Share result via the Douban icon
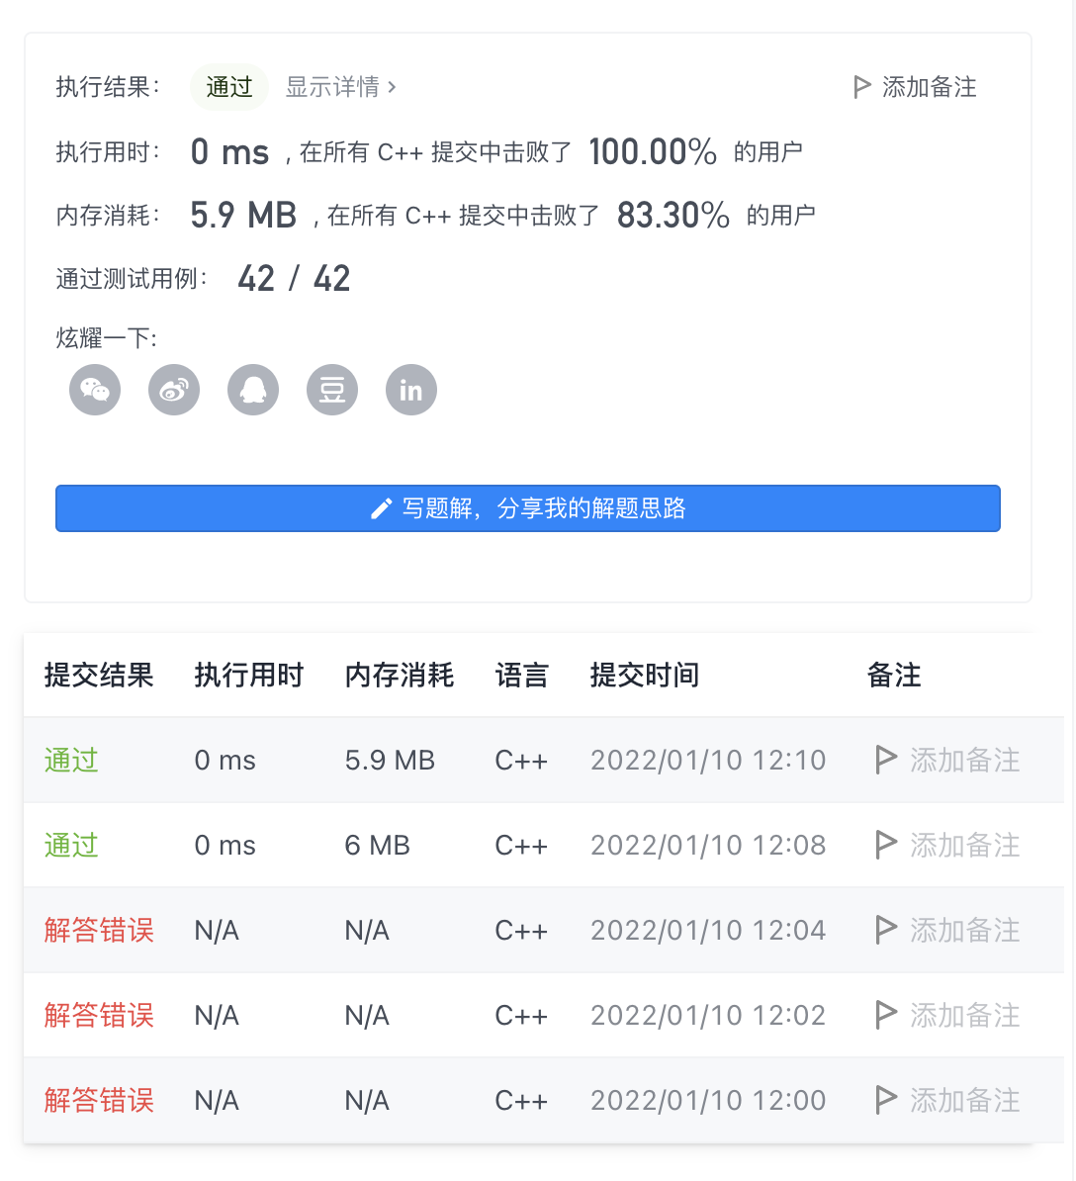 point(331,389)
